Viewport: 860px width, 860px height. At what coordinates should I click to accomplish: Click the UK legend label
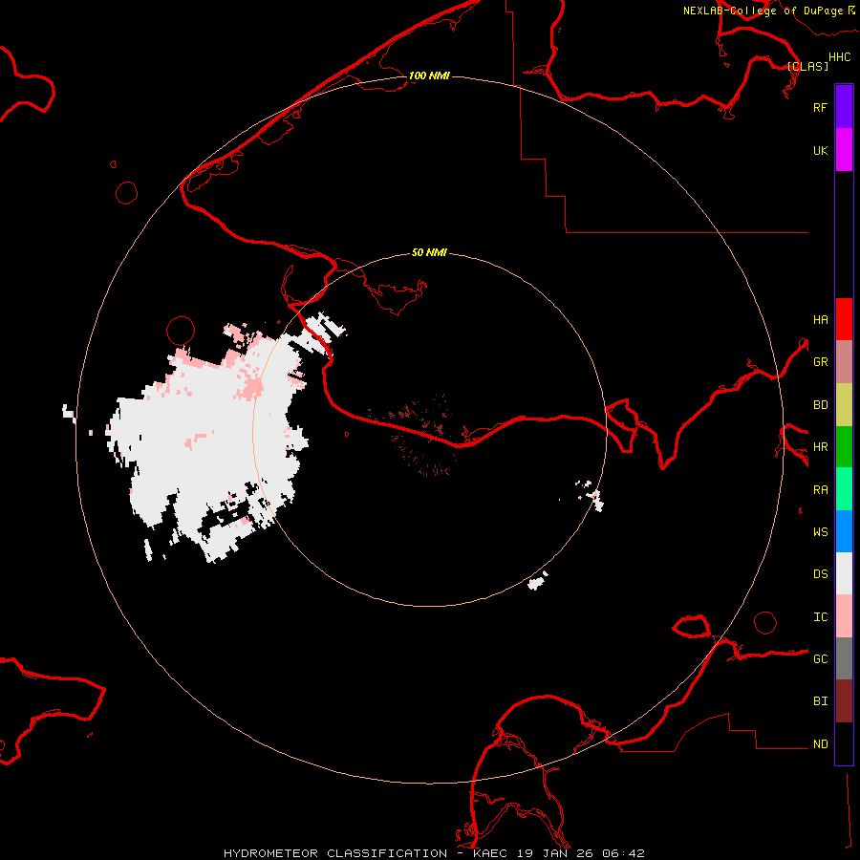[820, 150]
